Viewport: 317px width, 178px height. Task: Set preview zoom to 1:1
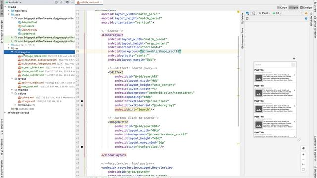303,164
